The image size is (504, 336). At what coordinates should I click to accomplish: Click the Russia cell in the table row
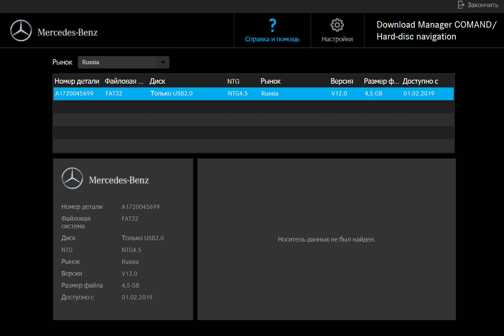(x=270, y=93)
